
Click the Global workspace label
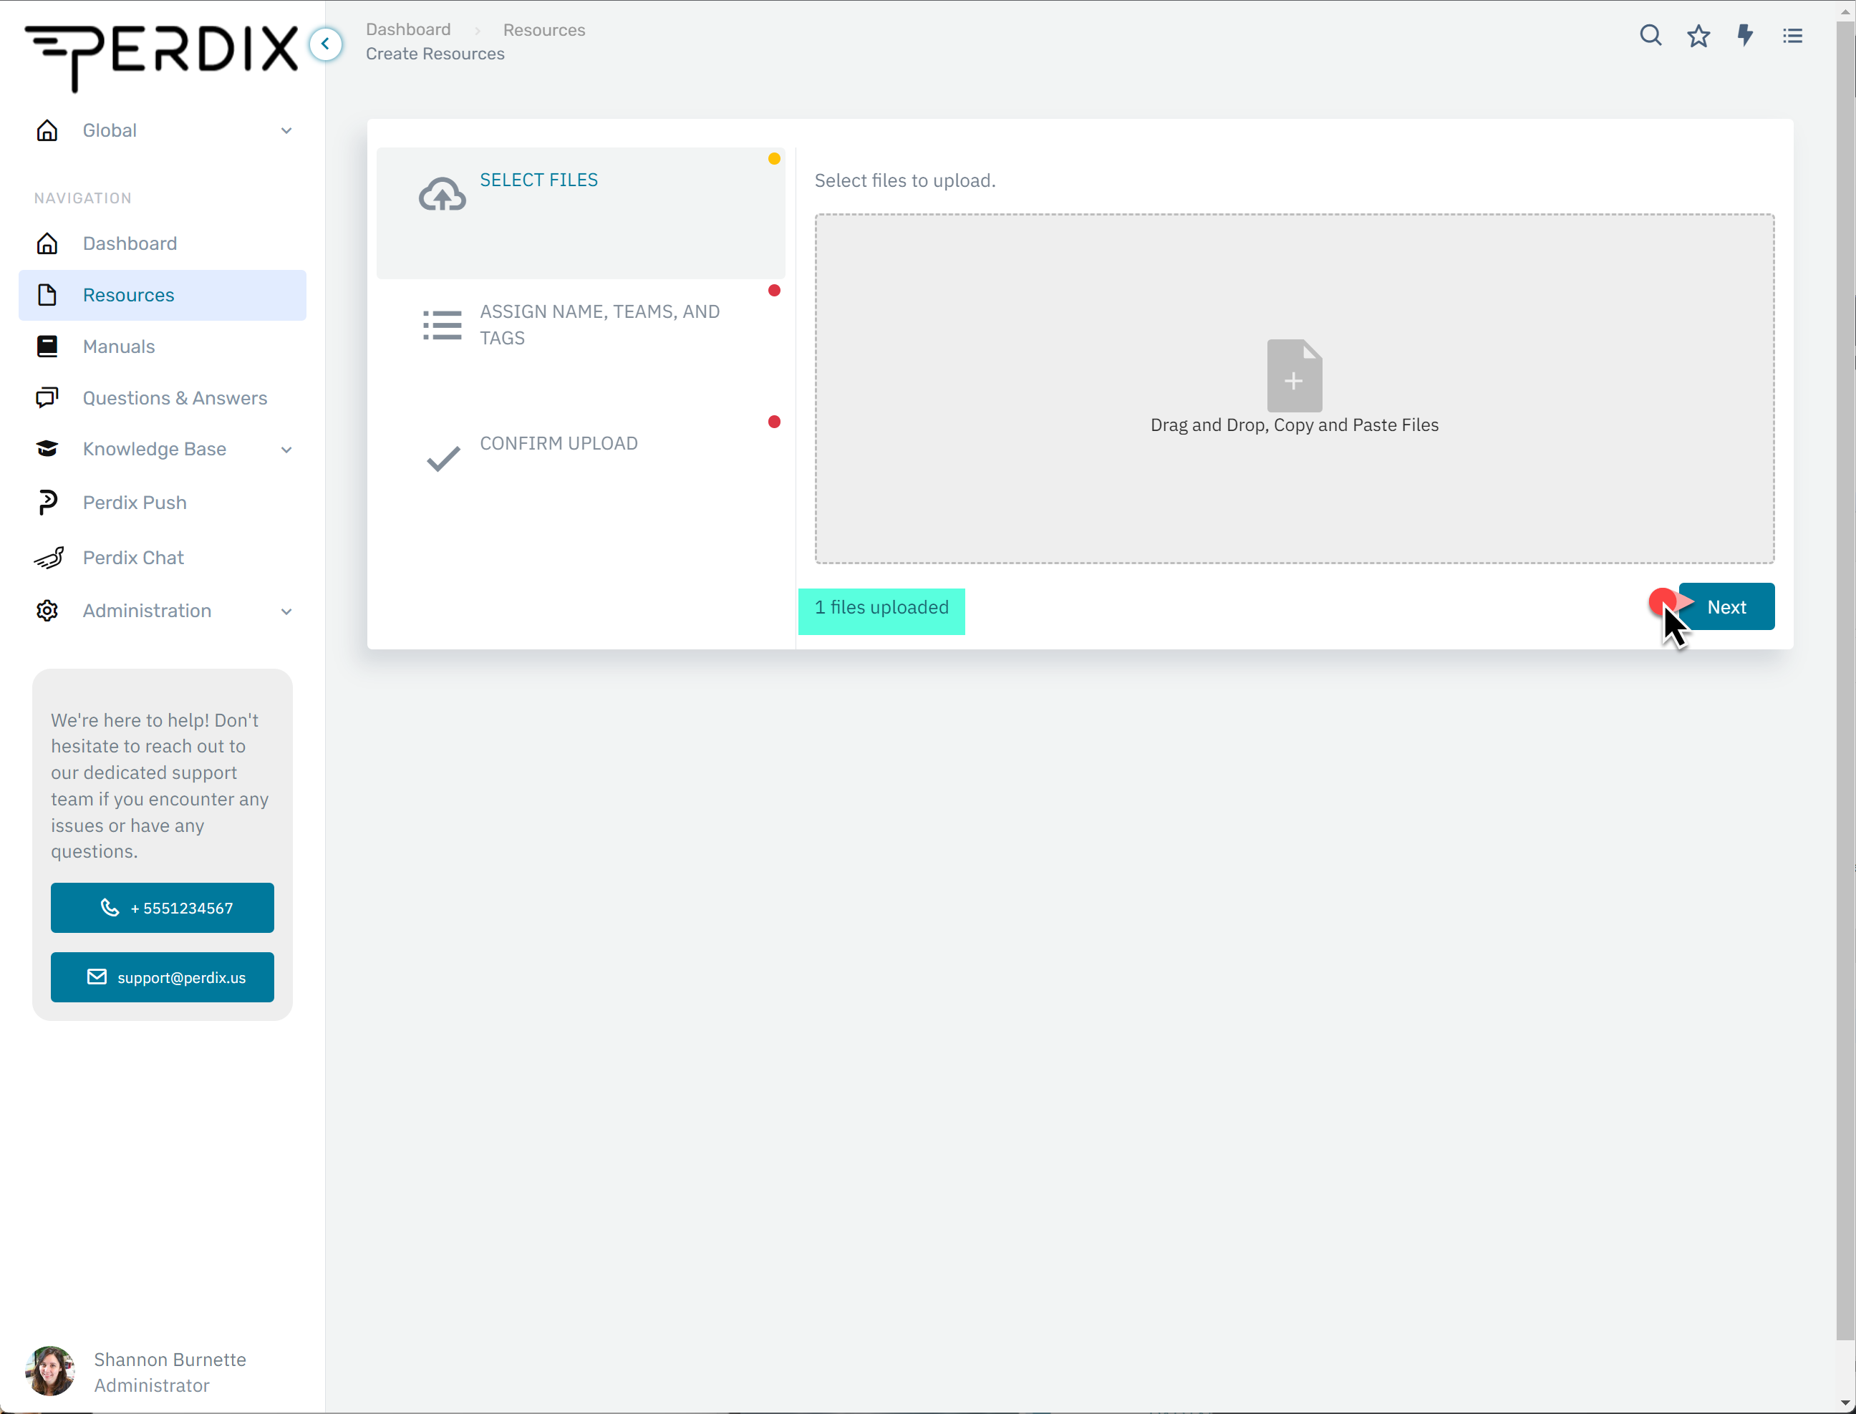click(110, 130)
